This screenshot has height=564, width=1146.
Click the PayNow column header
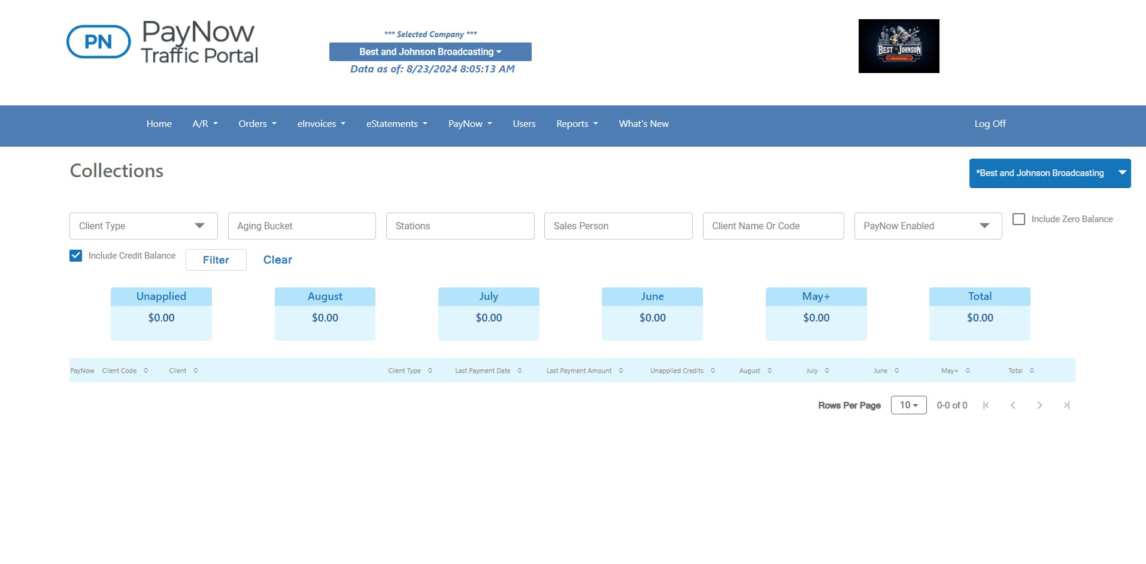pos(82,371)
